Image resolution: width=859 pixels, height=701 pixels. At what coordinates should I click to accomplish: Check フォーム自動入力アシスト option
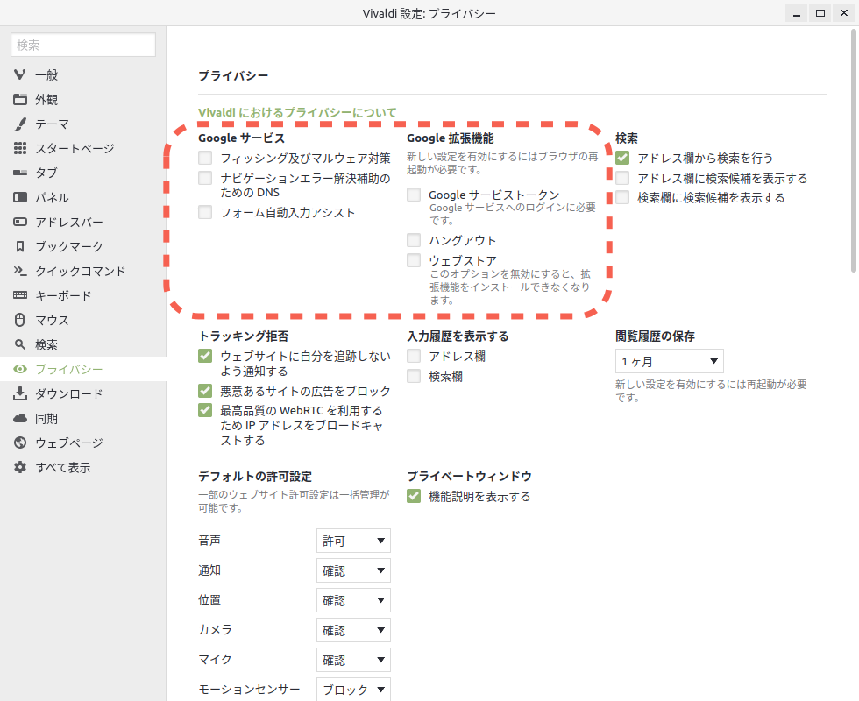(x=205, y=212)
